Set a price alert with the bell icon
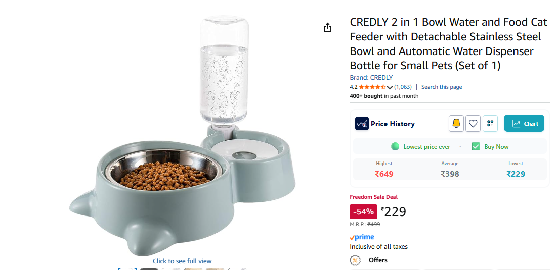 456,123
